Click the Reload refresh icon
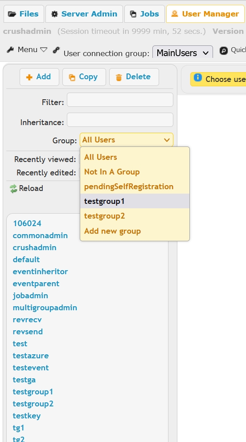Screen dimensions: 246x442 click(x=13, y=189)
